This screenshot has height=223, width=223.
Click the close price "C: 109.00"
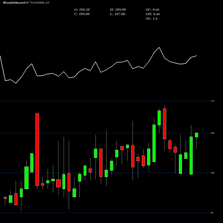82,14
